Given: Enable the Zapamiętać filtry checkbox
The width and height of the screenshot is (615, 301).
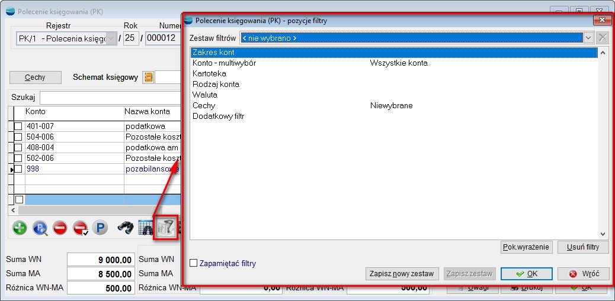Looking at the screenshot, I should coord(193,263).
